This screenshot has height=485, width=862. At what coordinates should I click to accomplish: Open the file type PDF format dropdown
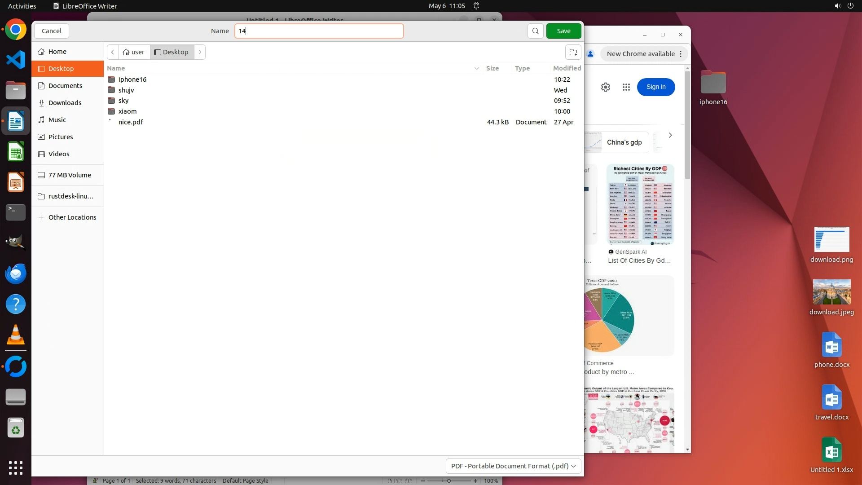point(513,466)
